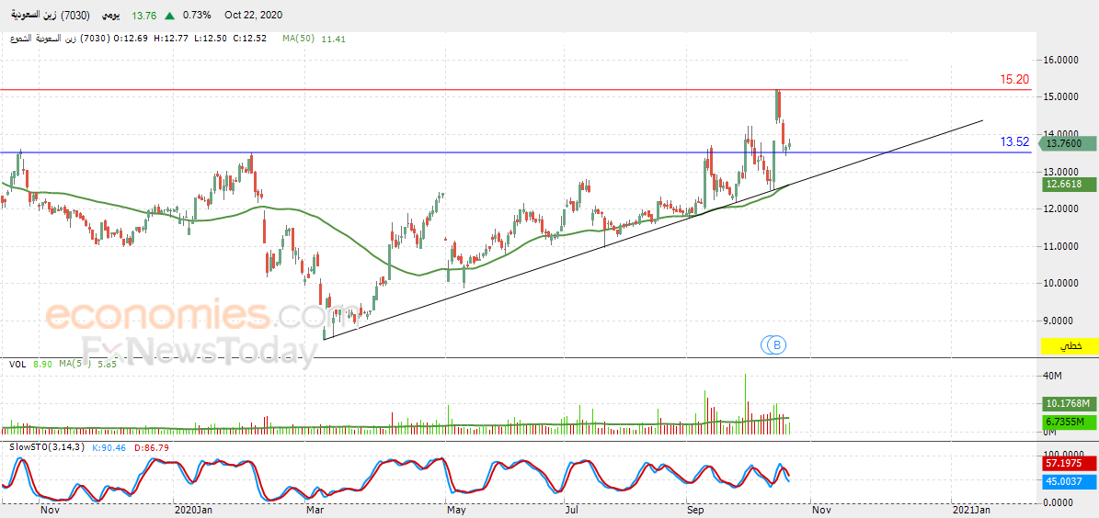This screenshot has width=1099, height=518.
Task: Click the Jul time axis label
Action: coord(573,511)
